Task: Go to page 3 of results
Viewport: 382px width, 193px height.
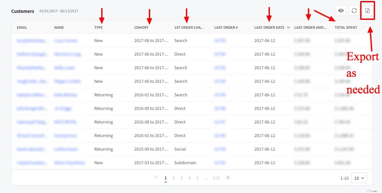Action: [x=181, y=178]
